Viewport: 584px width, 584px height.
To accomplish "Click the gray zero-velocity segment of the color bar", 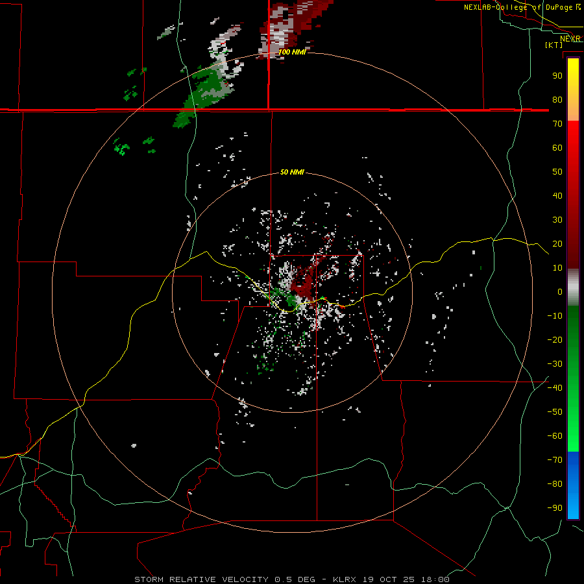I will click(x=573, y=287).
